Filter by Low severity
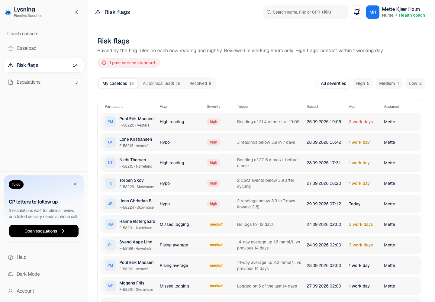Screen dimensions: 435x302 pos(415,83)
